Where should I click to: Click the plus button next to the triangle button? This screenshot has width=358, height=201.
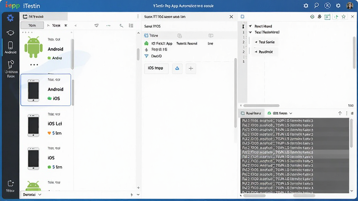pos(191,68)
